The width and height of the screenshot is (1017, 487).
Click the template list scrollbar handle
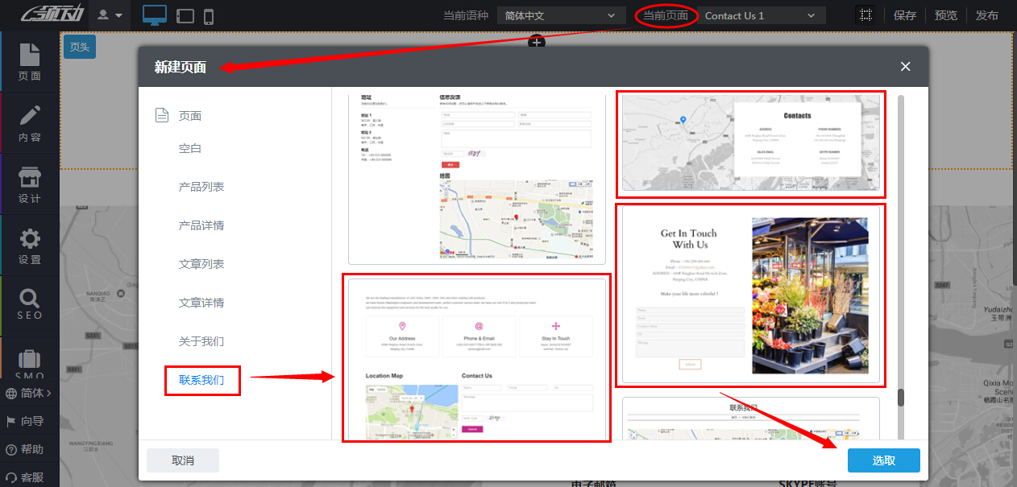click(x=901, y=398)
